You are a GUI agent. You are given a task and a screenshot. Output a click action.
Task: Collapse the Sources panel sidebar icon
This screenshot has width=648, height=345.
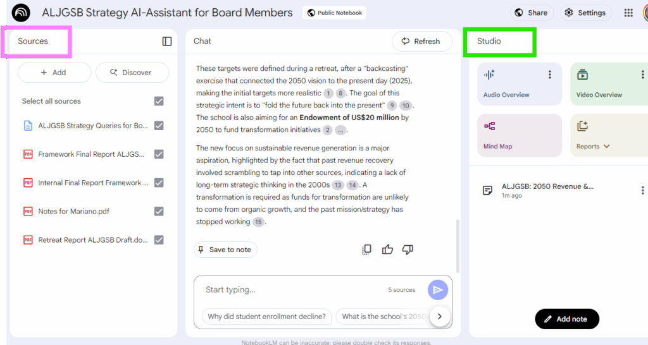click(167, 41)
